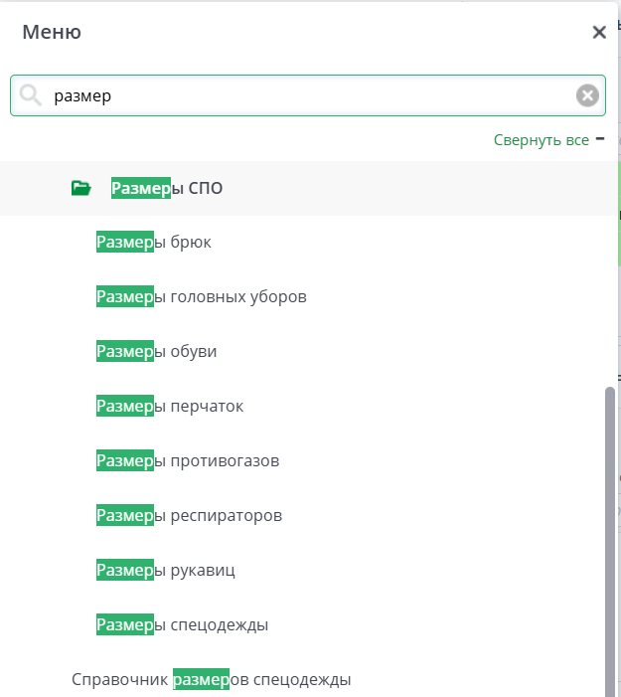
Task: Click the vertical scrollbar thumb
Action: tap(610, 537)
